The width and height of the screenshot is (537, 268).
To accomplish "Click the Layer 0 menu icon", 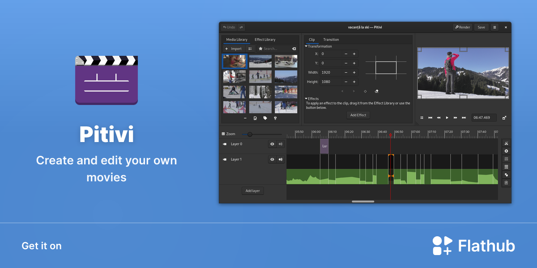I will pos(225,144).
